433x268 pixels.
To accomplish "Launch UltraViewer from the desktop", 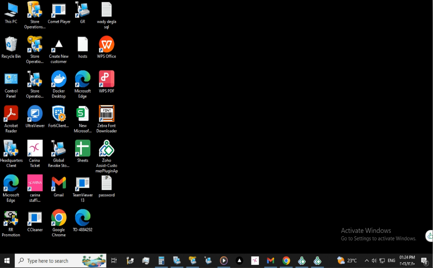I will click(x=35, y=117).
